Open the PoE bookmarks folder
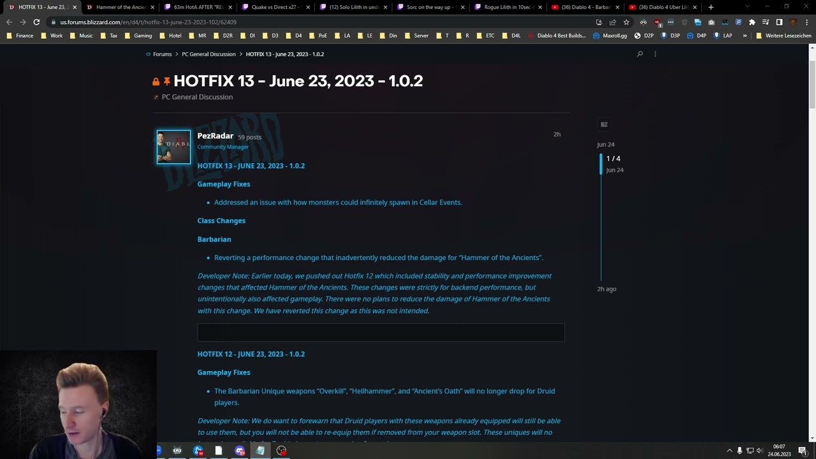 [x=317, y=36]
